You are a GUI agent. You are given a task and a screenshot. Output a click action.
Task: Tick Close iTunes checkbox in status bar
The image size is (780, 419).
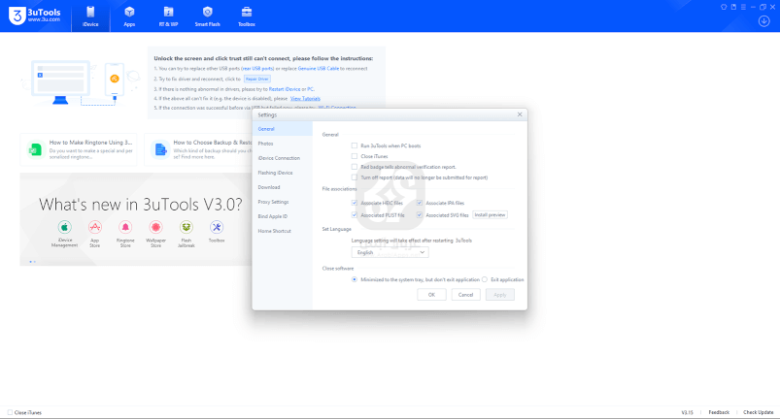pyautogui.click(x=10, y=412)
